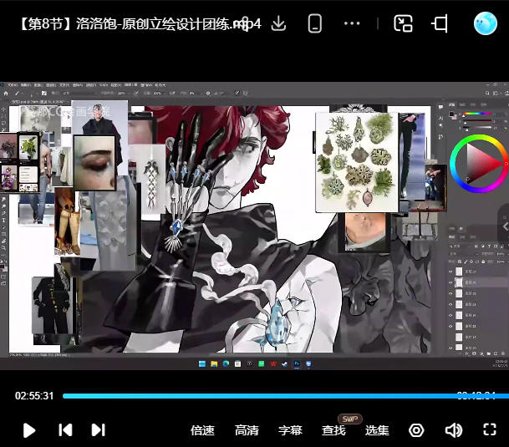Open the 高清 video quality options
Screen dimensions: 509x447
247,430
